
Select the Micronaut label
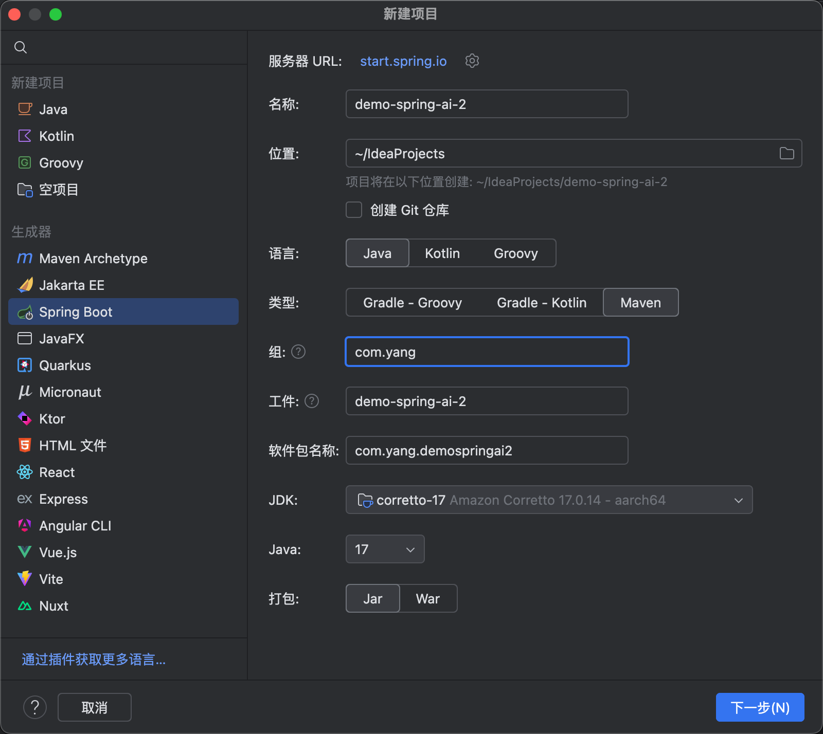pyautogui.click(x=70, y=392)
